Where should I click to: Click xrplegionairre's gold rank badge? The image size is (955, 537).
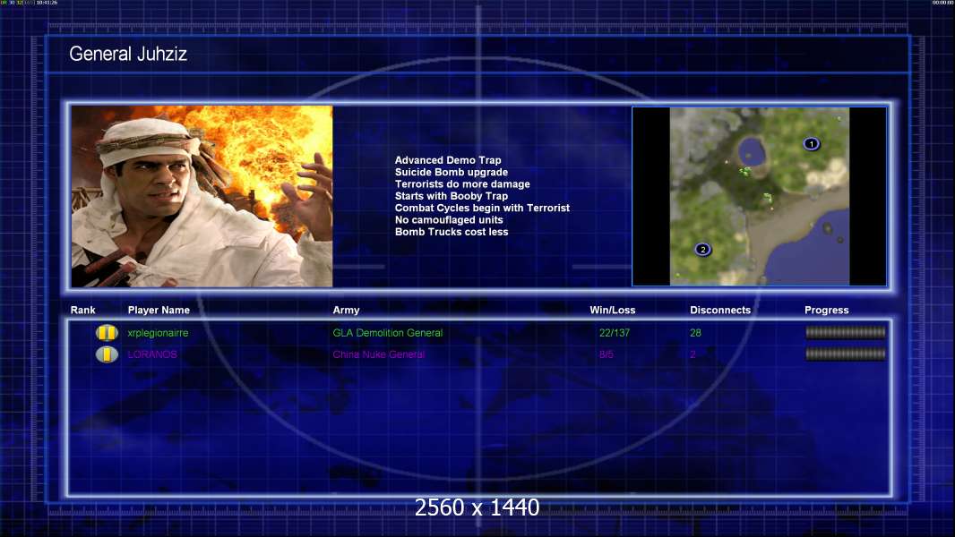pyautogui.click(x=107, y=333)
